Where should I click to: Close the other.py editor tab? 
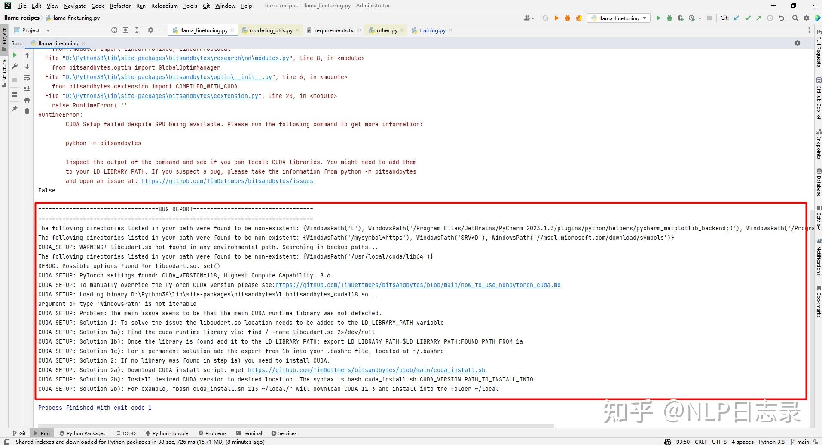pos(402,30)
